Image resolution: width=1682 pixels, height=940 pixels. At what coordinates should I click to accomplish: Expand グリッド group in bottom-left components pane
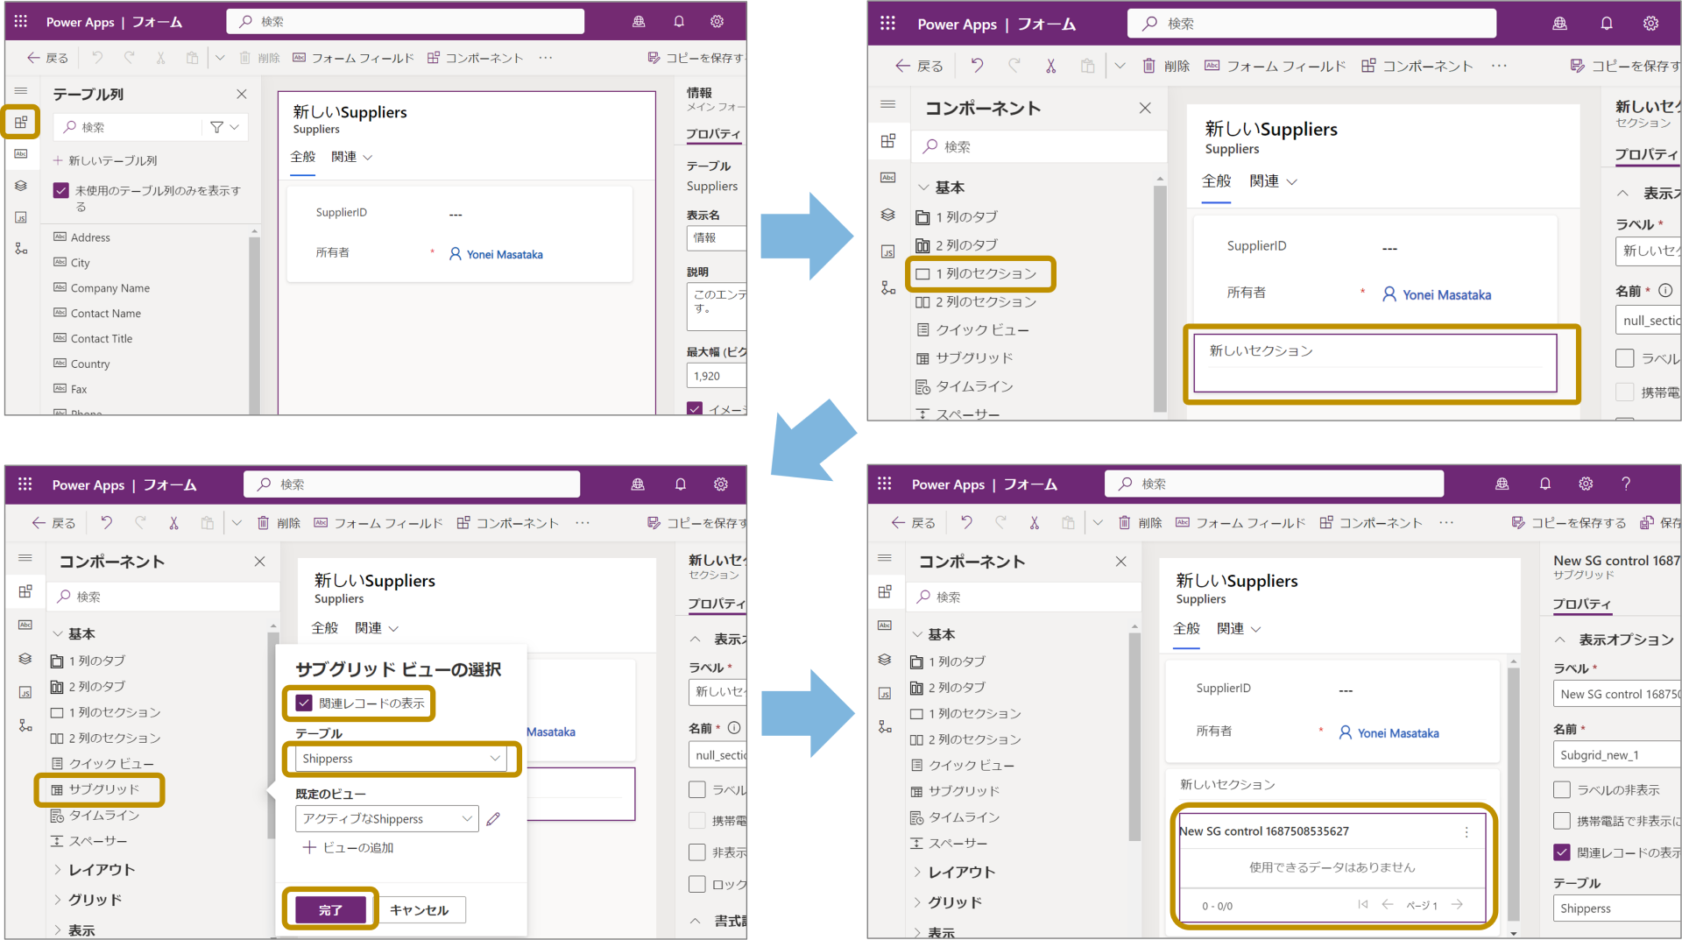click(58, 900)
